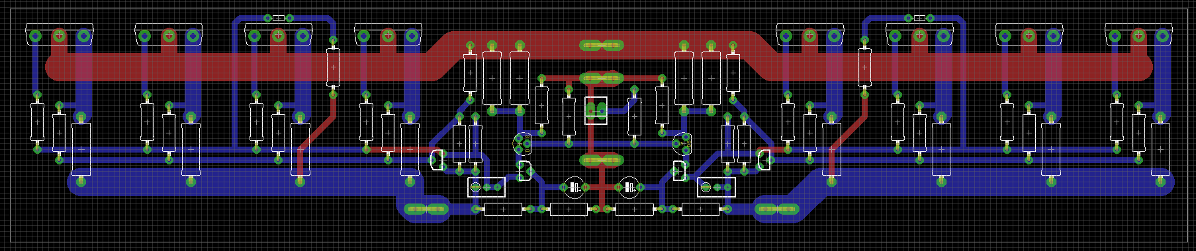Select the small component on the top-left blue loop trace
This screenshot has width=1196, height=251.
pyautogui.click(x=279, y=18)
